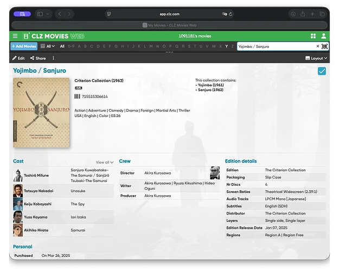Viewport: 339px width, 271px height.
Task: Click the Thriller genre text
Action: click(184, 111)
